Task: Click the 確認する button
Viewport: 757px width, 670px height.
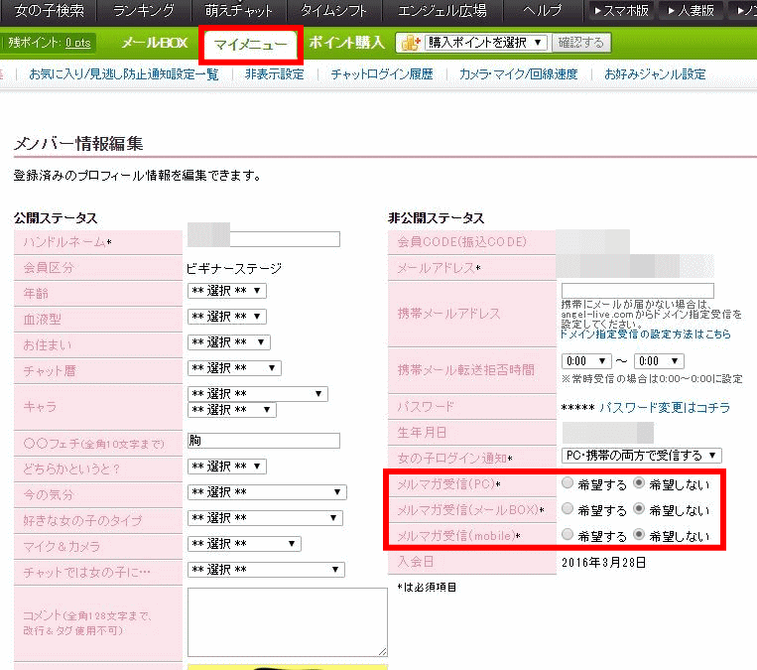Action: 582,44
